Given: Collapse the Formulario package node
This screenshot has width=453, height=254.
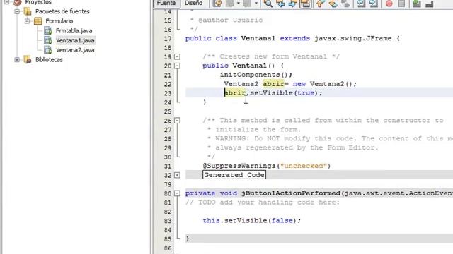Looking at the screenshot, I should tap(27, 21).
